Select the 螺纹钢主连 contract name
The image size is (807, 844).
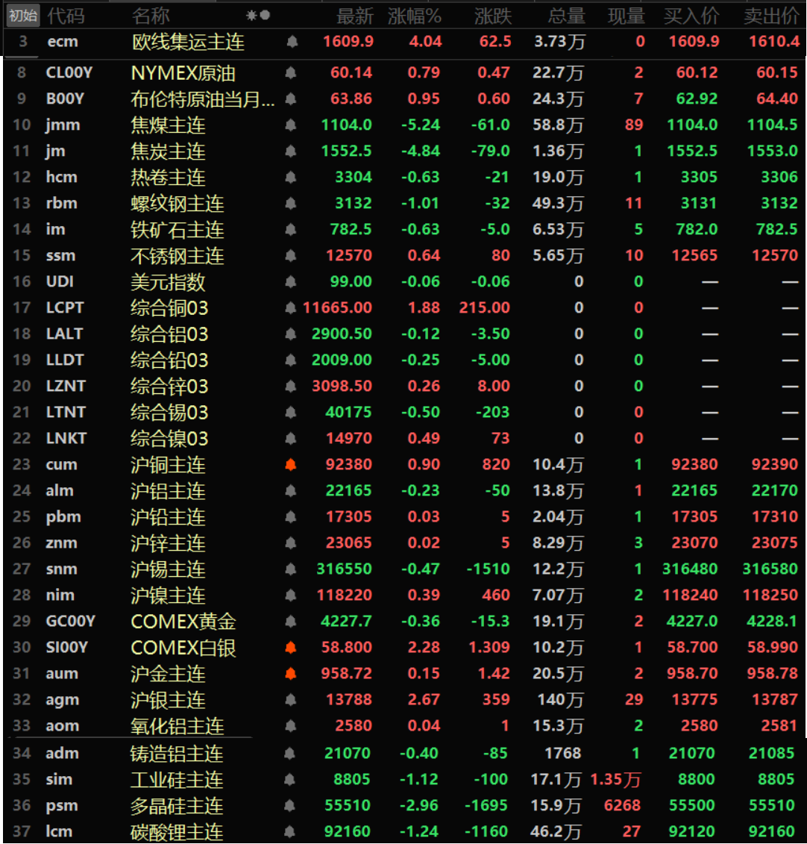coord(177,203)
